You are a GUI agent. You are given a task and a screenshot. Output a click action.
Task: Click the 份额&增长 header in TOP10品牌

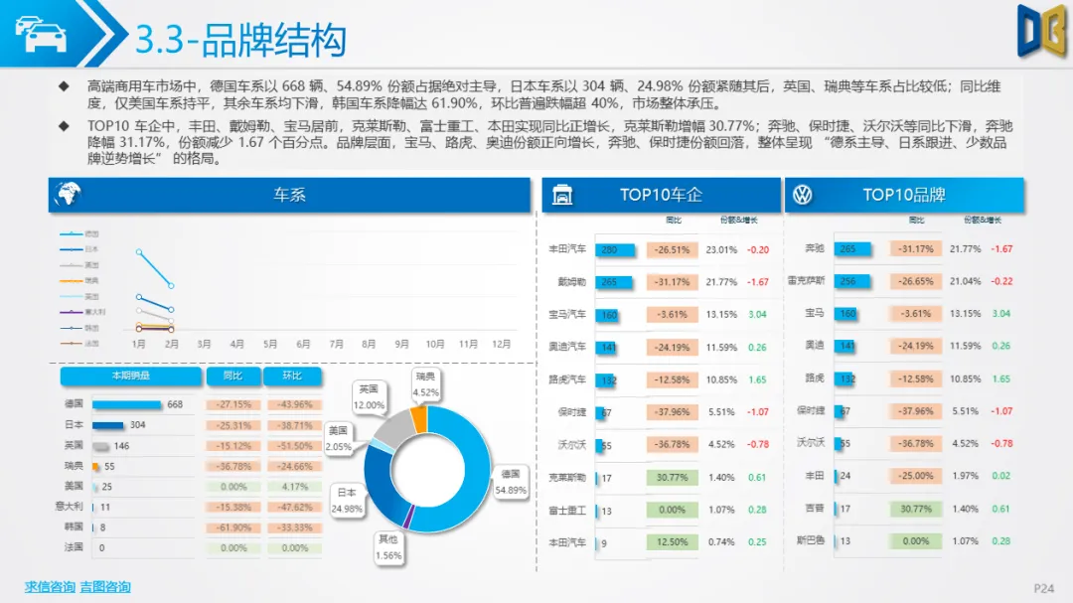[982, 220]
